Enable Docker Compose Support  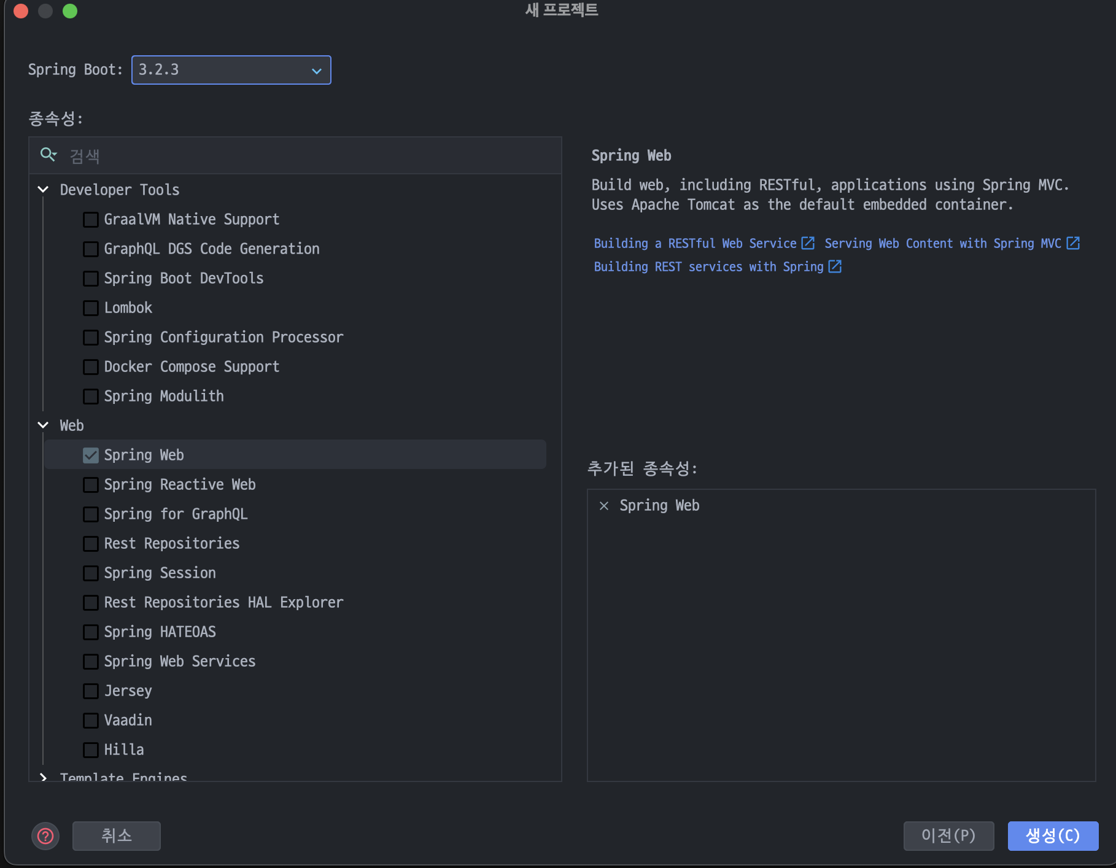pos(91,367)
